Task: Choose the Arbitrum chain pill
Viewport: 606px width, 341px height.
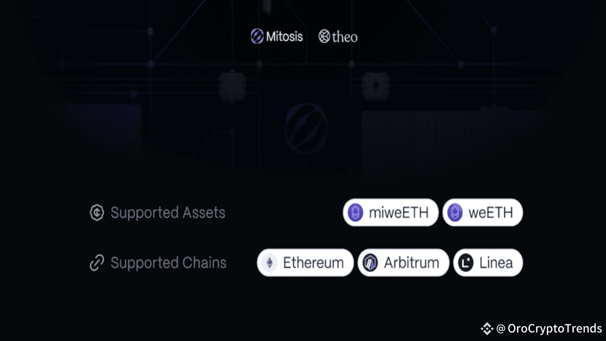Action: pyautogui.click(x=403, y=263)
